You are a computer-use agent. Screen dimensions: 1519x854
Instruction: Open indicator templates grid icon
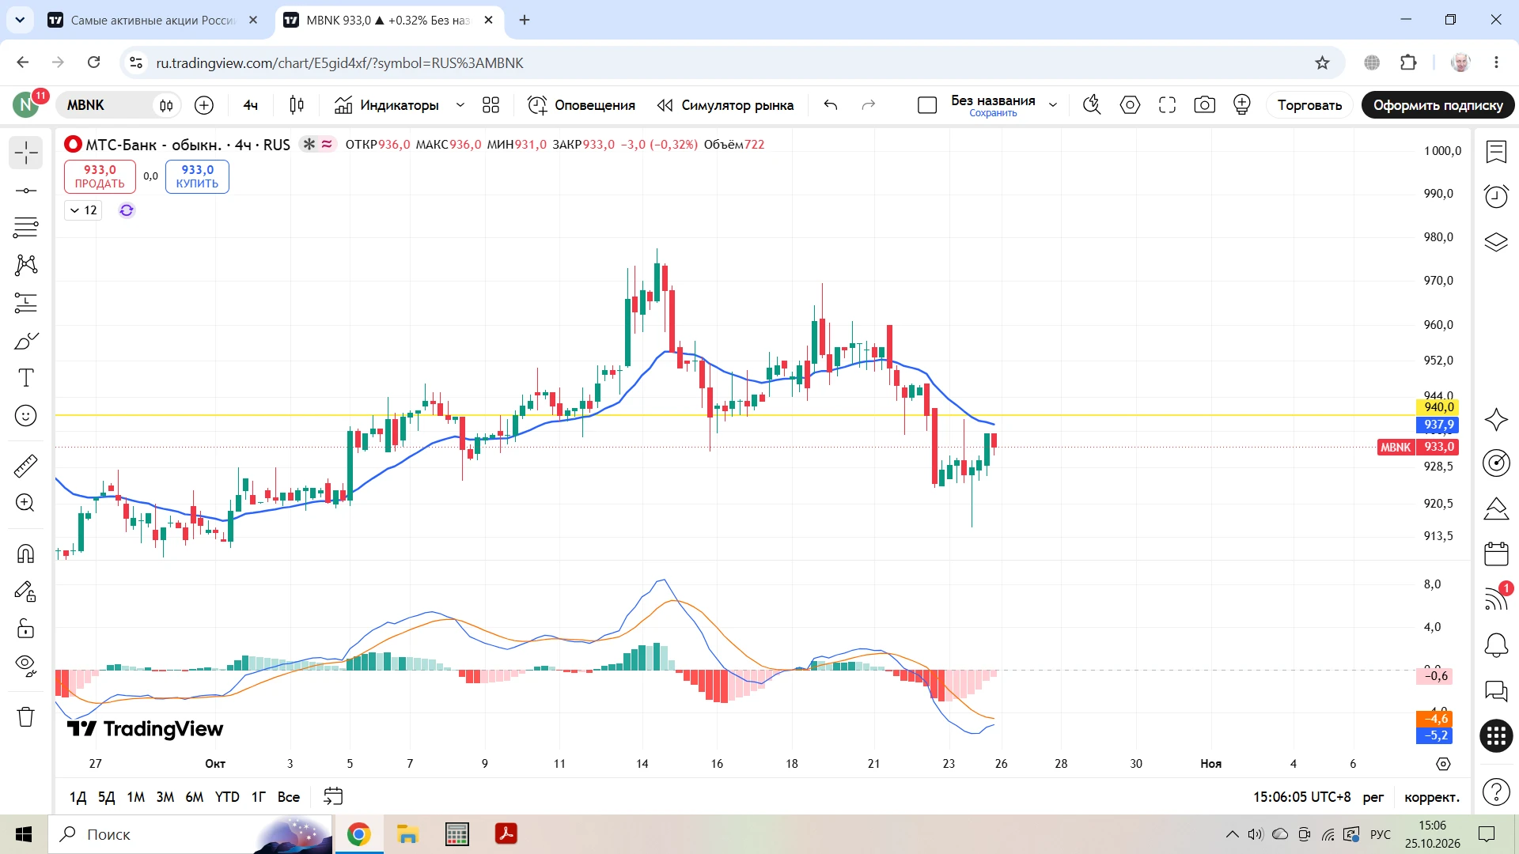pyautogui.click(x=491, y=105)
